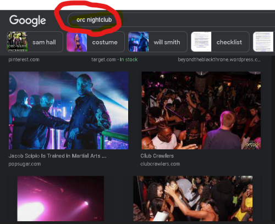Open the target.com source link
The image size is (275, 224).
(103, 60)
